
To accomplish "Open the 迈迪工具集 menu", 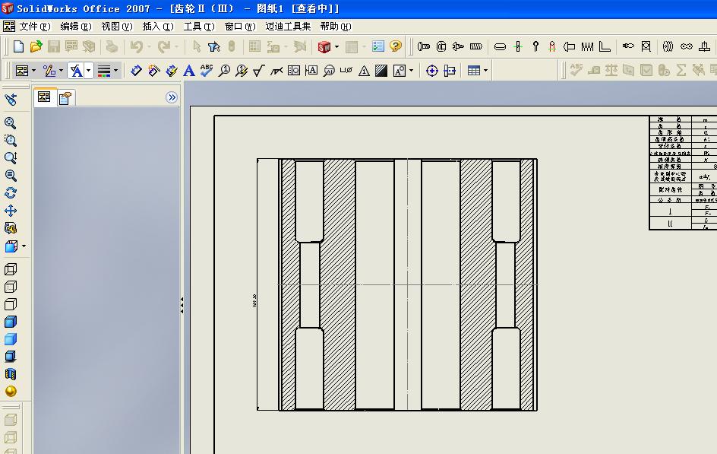I will (288, 27).
